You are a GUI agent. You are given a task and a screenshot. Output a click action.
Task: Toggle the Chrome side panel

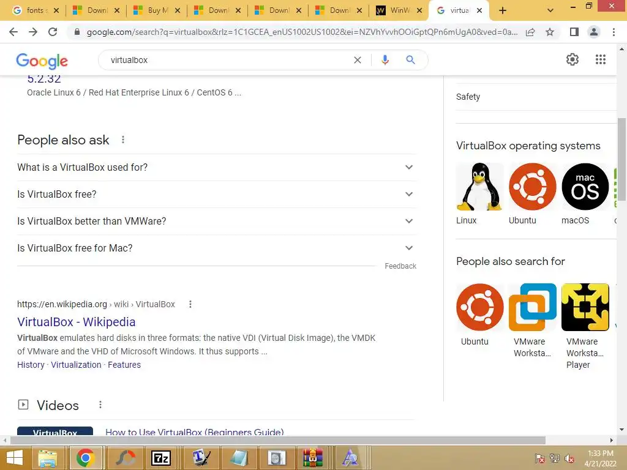[574, 32]
